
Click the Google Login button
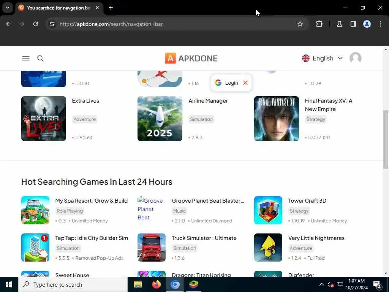pyautogui.click(x=226, y=83)
